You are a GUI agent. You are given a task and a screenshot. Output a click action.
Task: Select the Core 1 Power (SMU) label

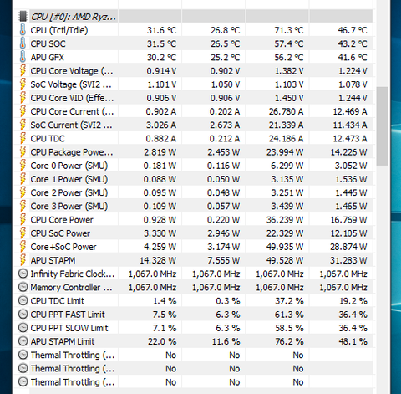[x=69, y=179]
